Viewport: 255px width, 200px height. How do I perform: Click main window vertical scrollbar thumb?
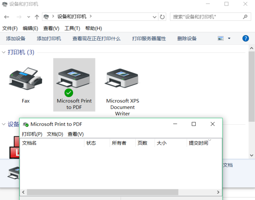[252, 86]
